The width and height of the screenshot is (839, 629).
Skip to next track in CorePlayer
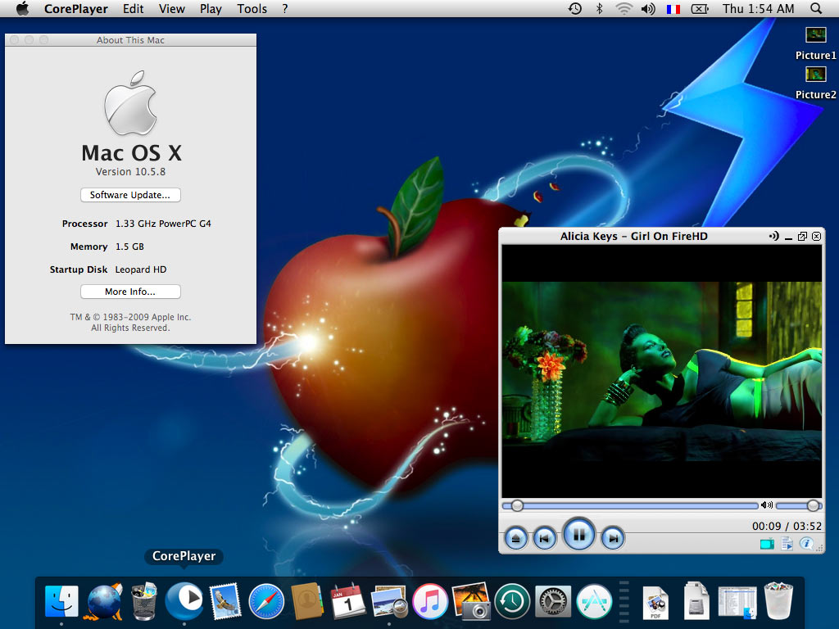[x=613, y=538]
